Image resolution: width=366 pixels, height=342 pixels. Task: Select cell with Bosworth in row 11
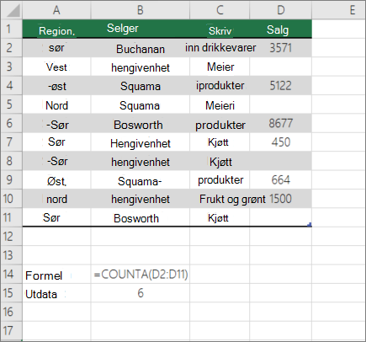point(140,217)
